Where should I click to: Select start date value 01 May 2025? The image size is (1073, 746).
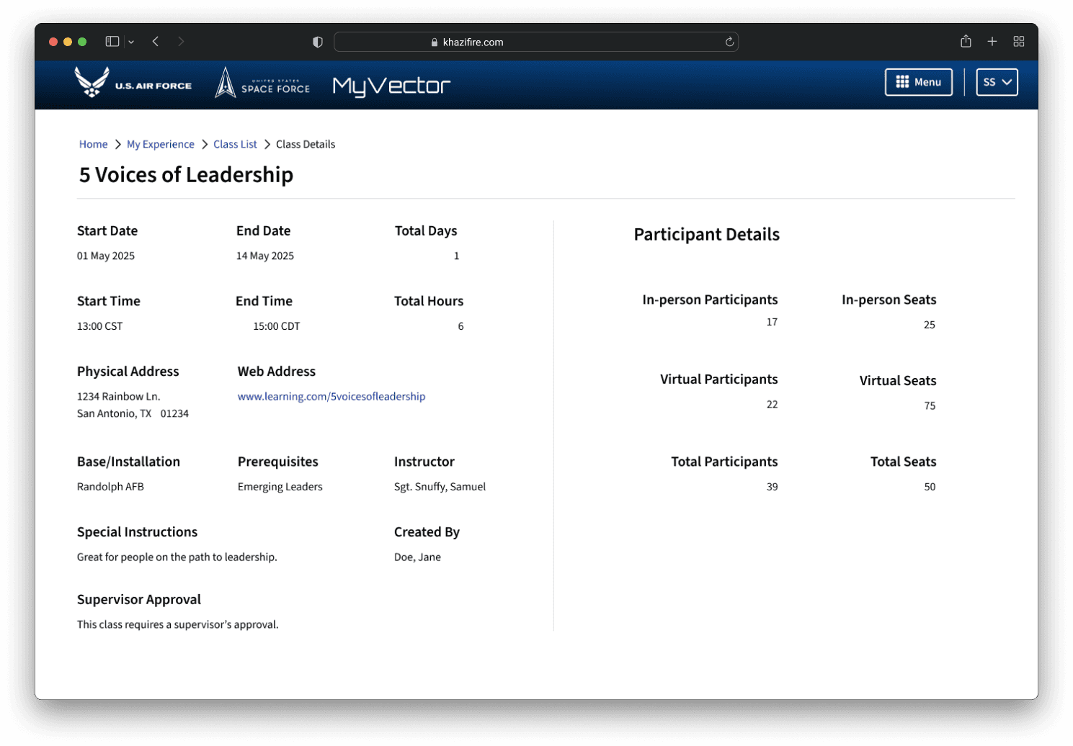click(x=106, y=256)
